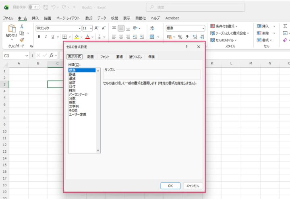This screenshot has width=290, height=199.
Task: Open the font size dropdown
Action: pos(91,28)
